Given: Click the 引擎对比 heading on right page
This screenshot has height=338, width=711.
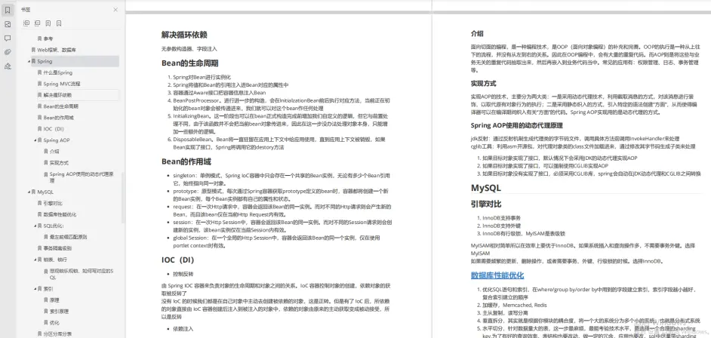Looking at the screenshot, I should pyautogui.click(x=486, y=204).
